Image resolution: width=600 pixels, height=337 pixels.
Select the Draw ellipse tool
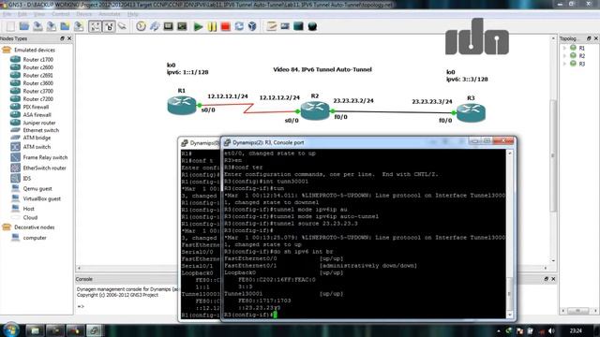click(312, 26)
